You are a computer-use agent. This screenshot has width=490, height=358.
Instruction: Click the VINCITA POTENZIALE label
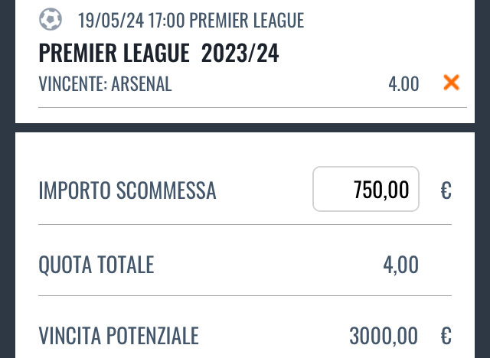click(x=119, y=336)
